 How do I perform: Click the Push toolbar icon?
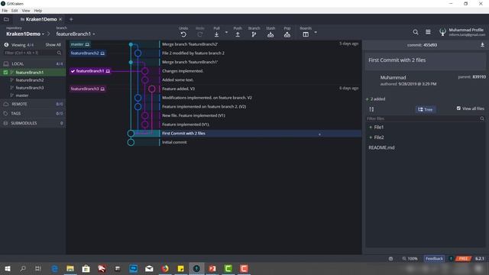[238, 34]
